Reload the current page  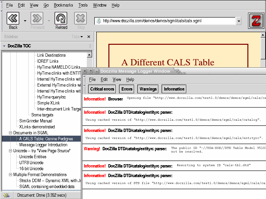point(61,21)
